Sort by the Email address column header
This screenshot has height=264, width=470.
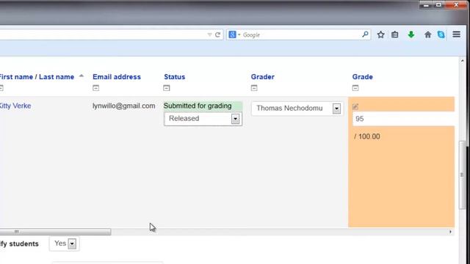point(117,77)
